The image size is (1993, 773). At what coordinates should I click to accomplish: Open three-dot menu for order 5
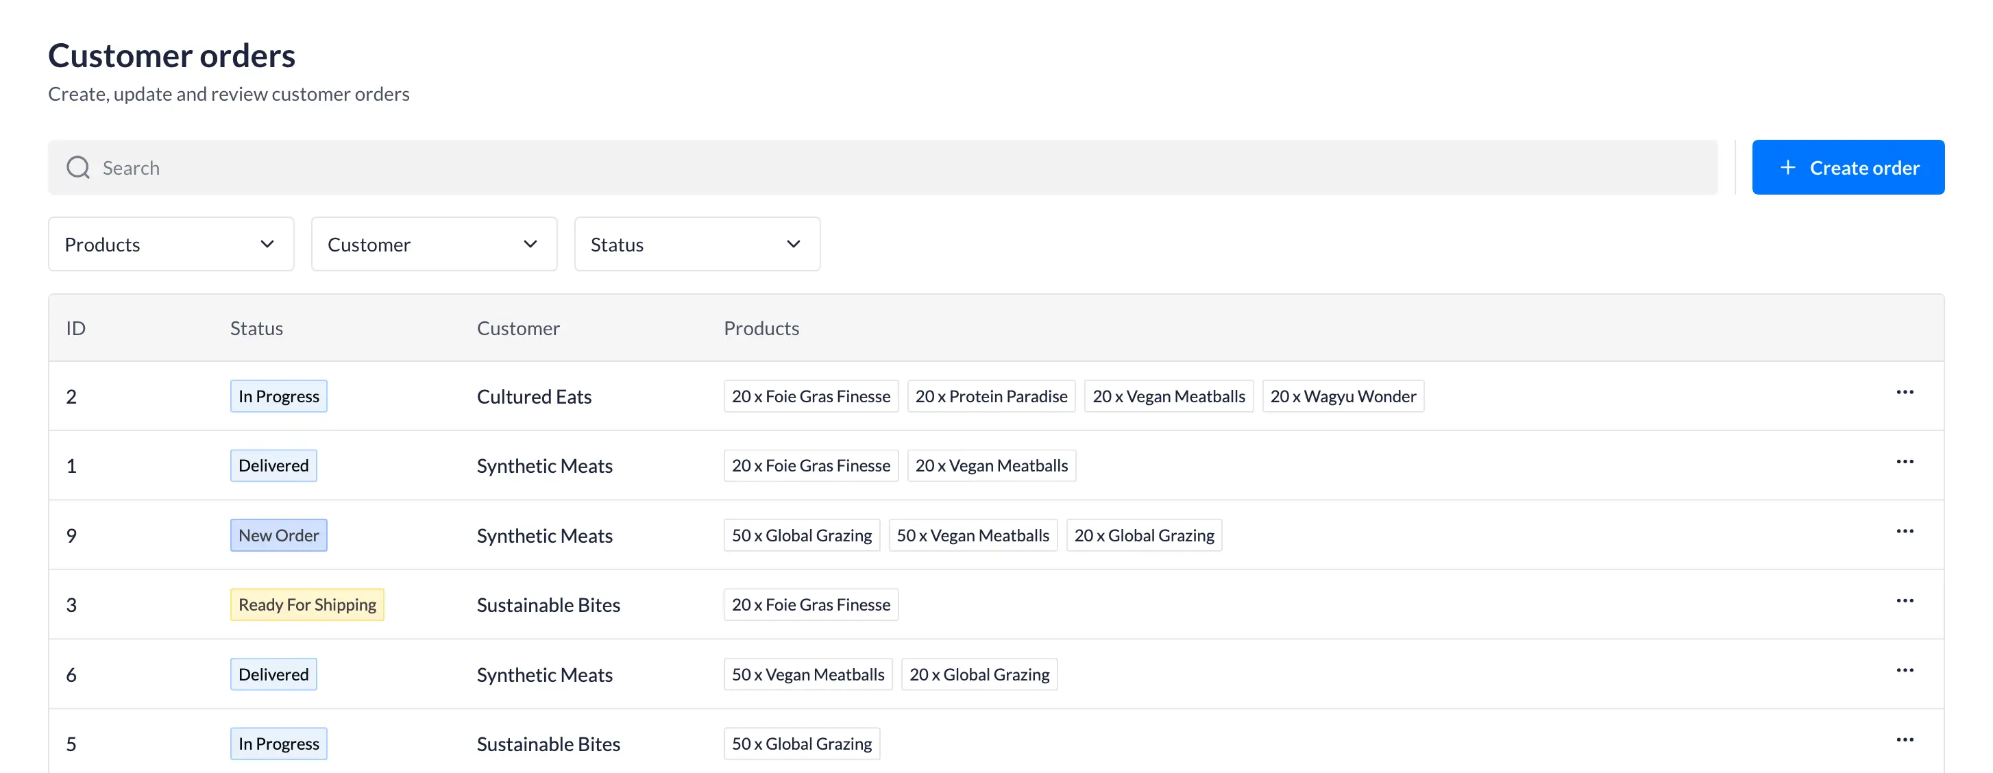pyautogui.click(x=1904, y=741)
